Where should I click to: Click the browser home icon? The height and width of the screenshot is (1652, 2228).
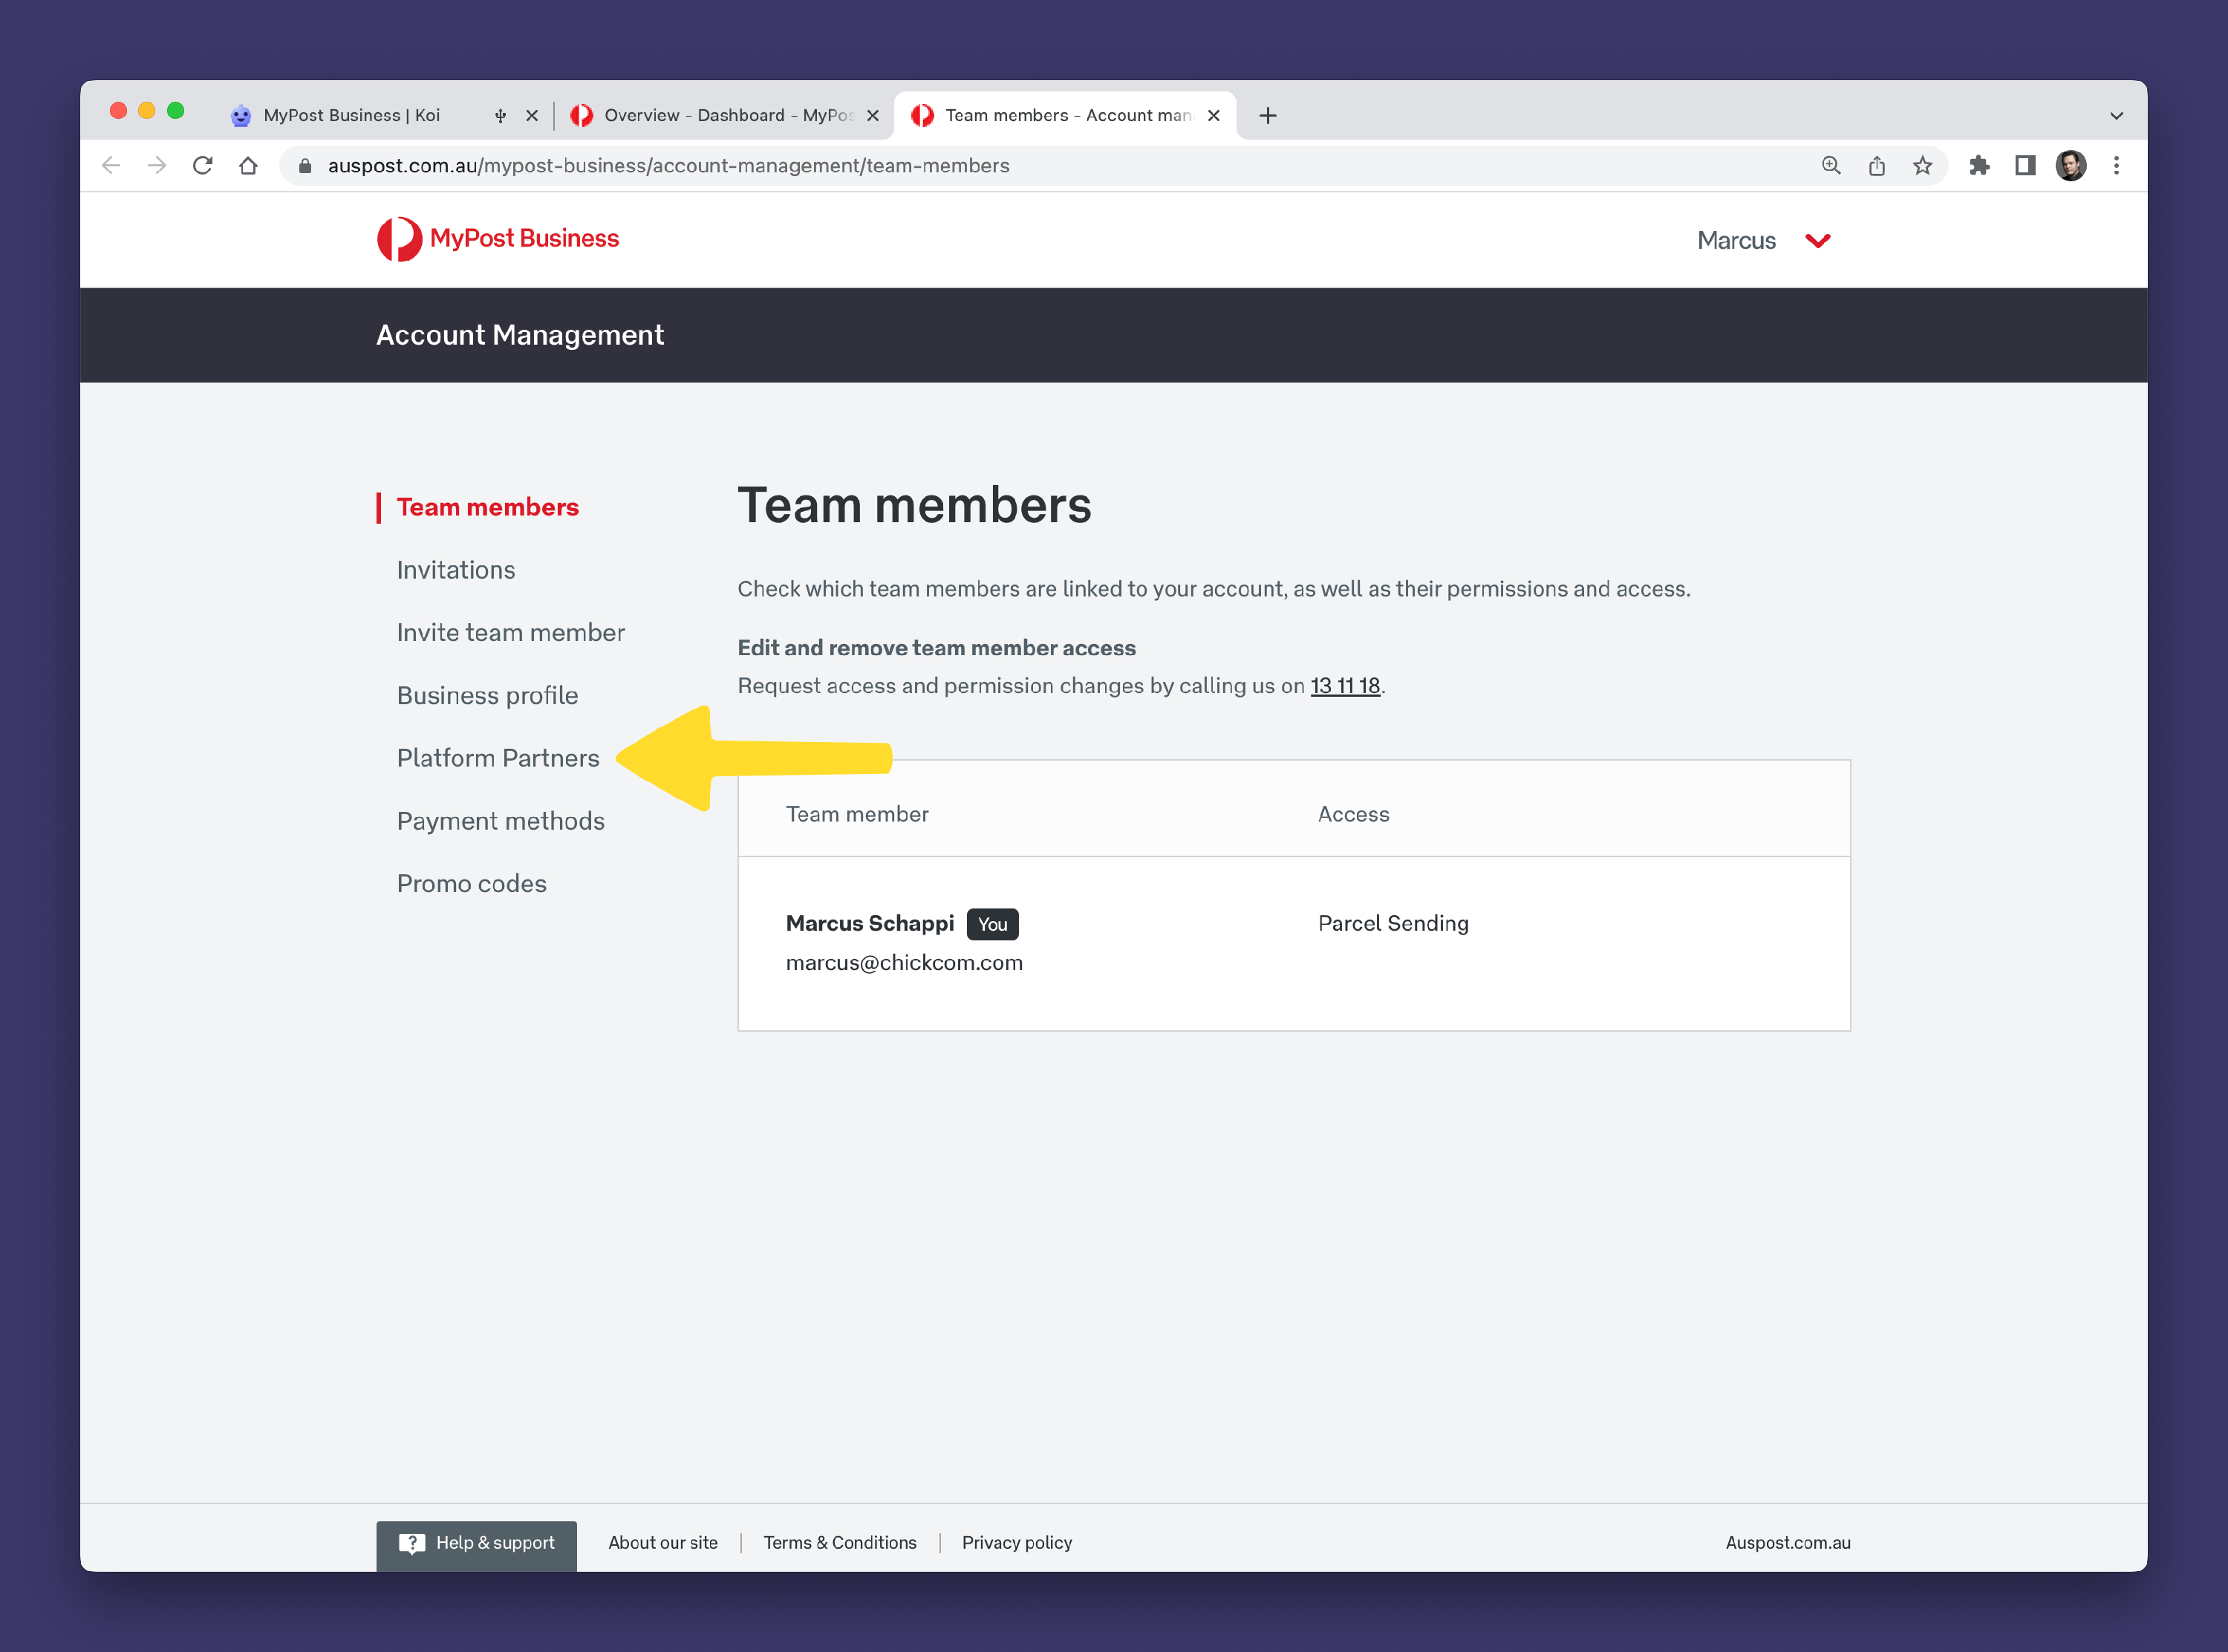point(249,166)
